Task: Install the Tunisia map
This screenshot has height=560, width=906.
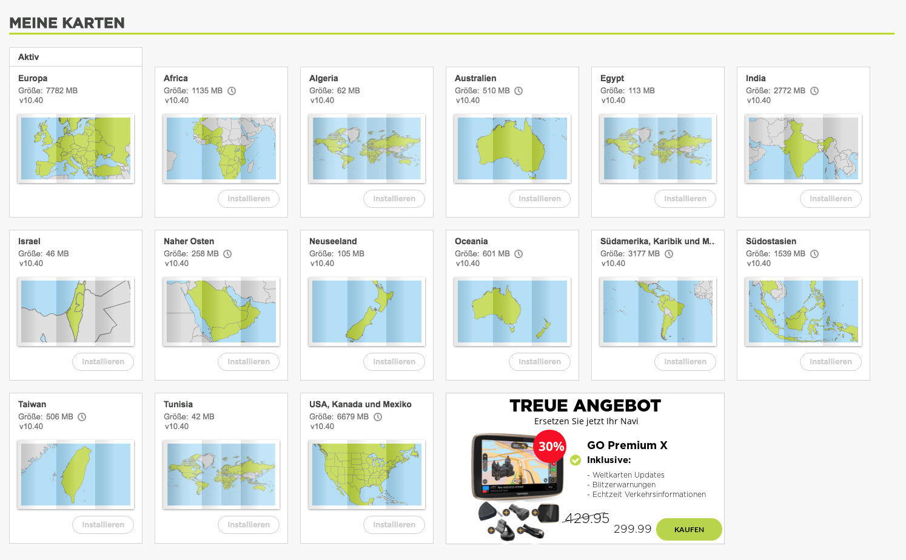Action: pos(249,525)
